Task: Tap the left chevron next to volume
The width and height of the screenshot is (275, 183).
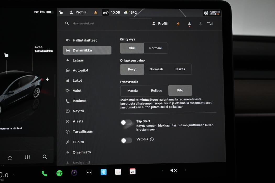Action: point(163,170)
